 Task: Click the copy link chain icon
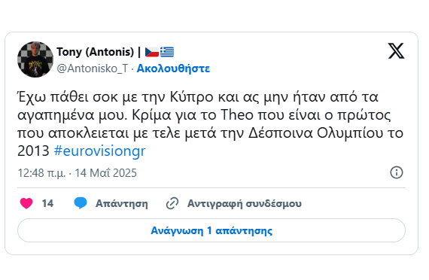[172, 203]
